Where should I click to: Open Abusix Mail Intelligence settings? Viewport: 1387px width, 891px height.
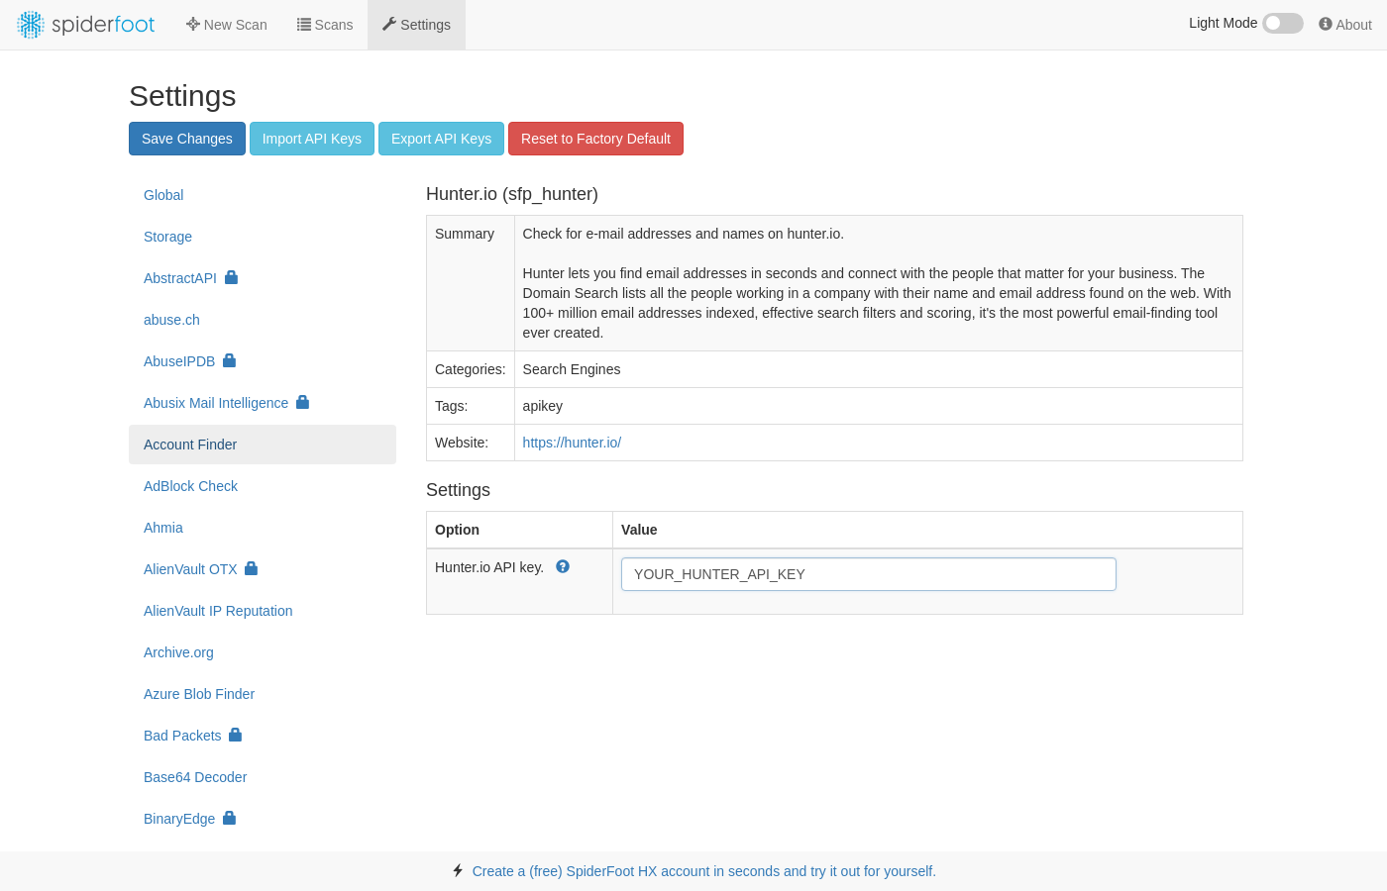(263, 403)
